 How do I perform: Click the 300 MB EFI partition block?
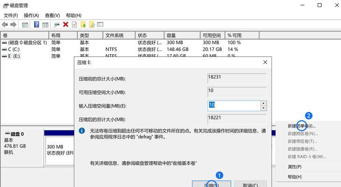(x=60, y=150)
